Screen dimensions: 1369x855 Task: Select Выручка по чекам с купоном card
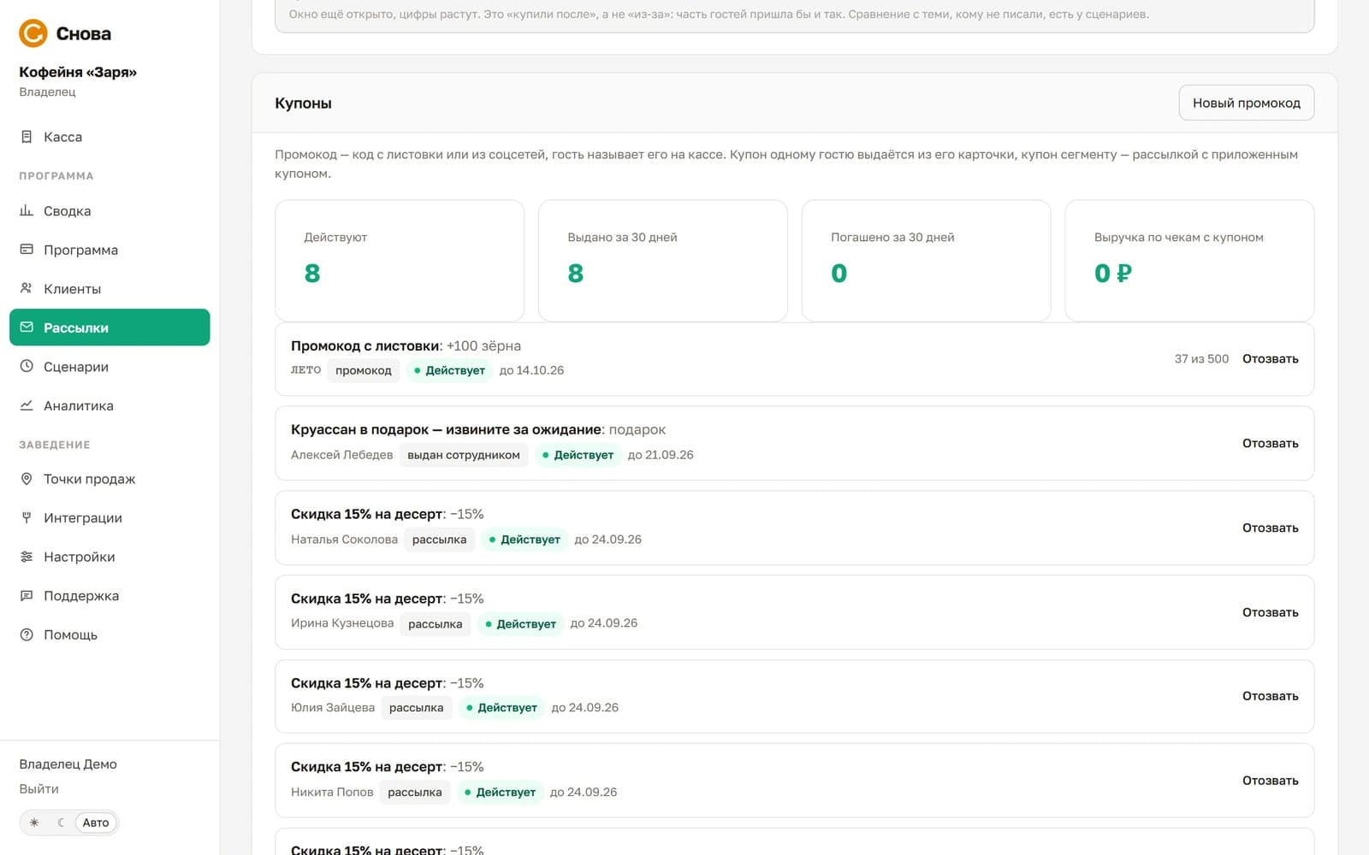click(1189, 261)
